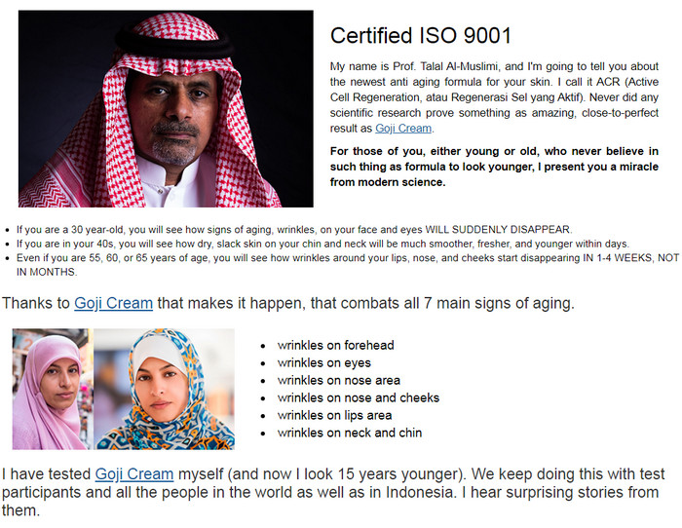Click the 'wrinkles on nose area' list item
Image resolution: width=682 pixels, height=528 pixels.
[339, 380]
